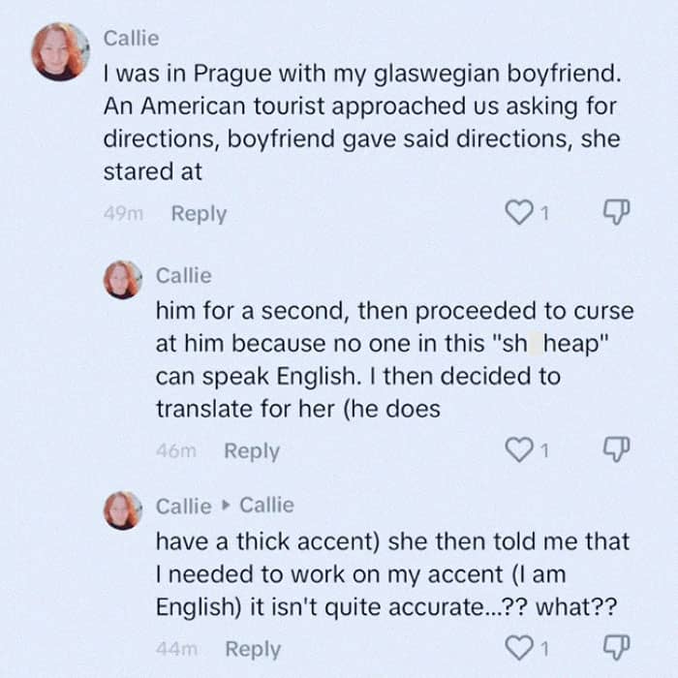The image size is (678, 678).
Task: Reply to the 46m comment
Action: (x=252, y=451)
